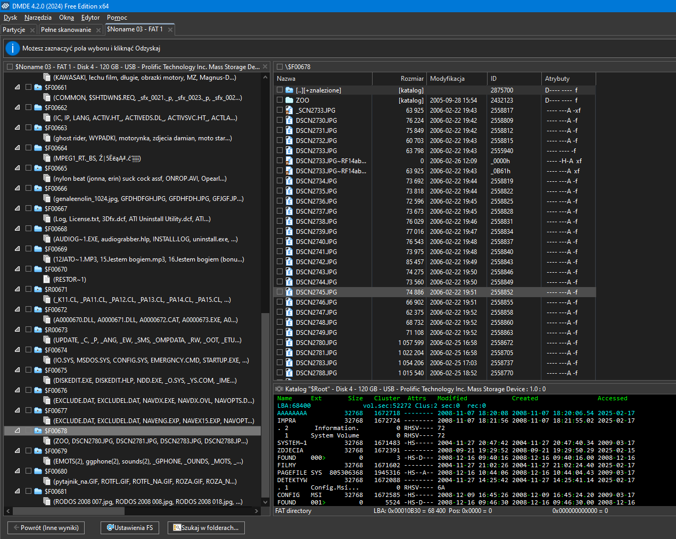Image resolution: width=676 pixels, height=539 pixels.
Task: Click the file icon of DSCN2740.JPG
Action: (289, 241)
